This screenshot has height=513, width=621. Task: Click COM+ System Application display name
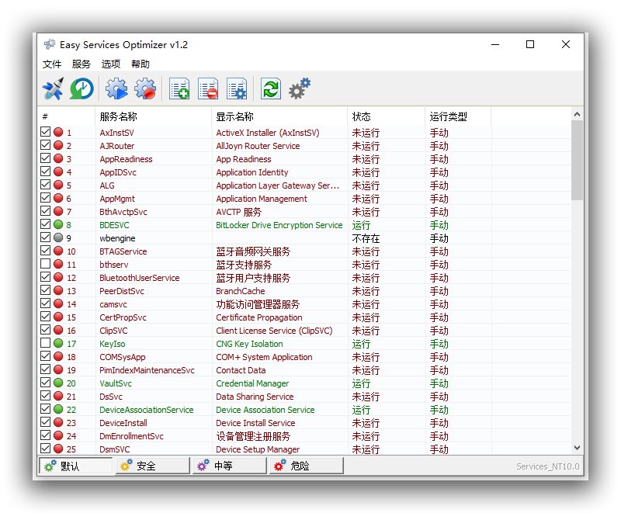click(264, 357)
